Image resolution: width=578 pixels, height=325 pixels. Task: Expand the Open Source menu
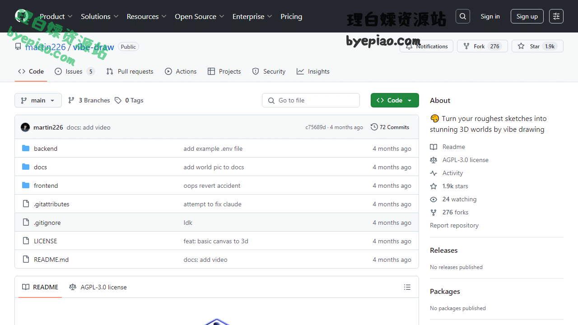coord(200,16)
